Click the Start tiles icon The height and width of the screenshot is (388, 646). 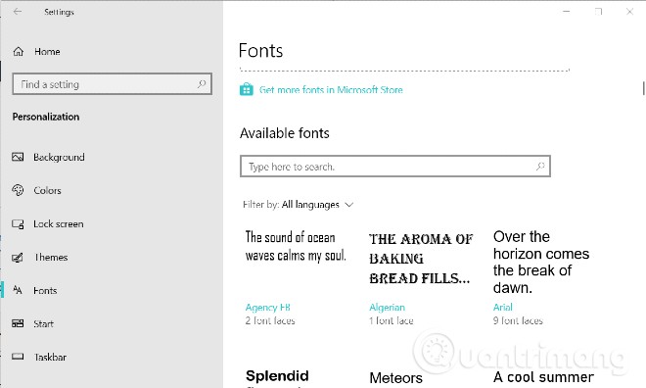pyautogui.click(x=18, y=323)
